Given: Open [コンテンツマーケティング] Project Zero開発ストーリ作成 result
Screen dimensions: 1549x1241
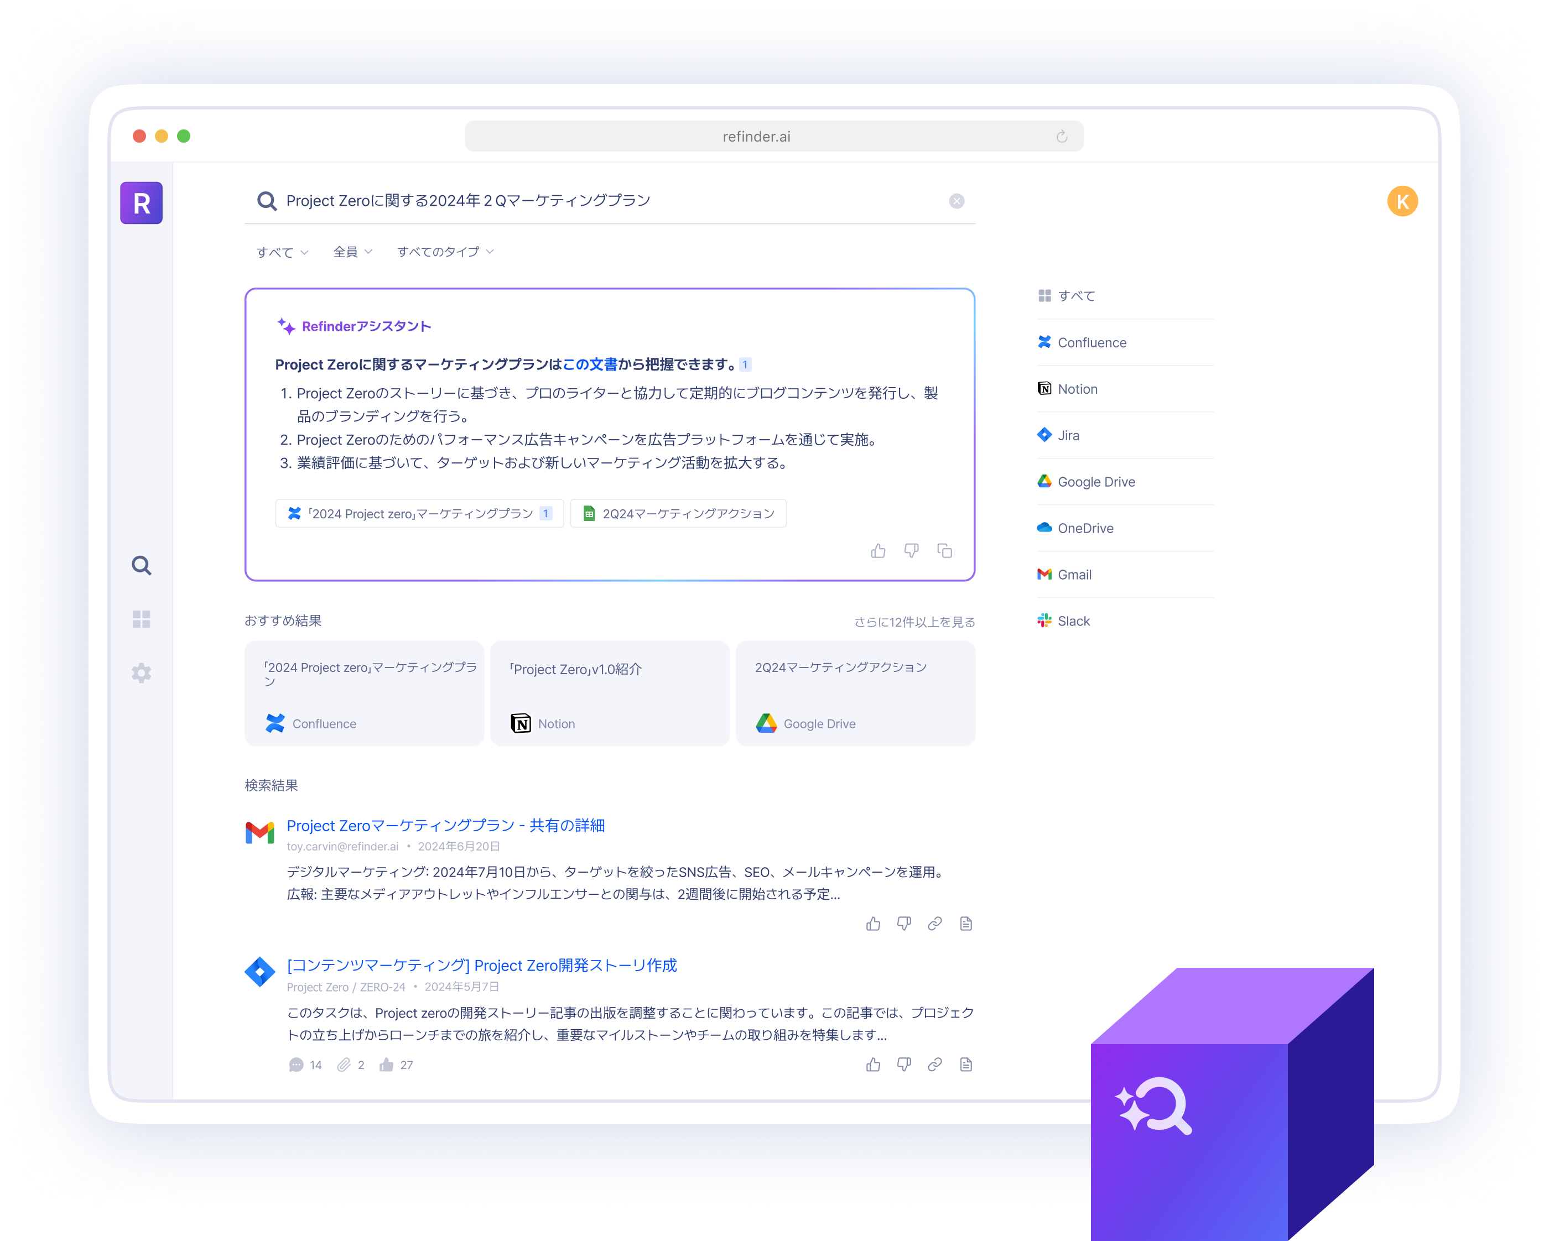Looking at the screenshot, I should [481, 965].
